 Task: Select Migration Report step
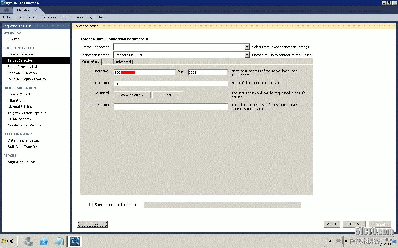[x=22, y=162]
